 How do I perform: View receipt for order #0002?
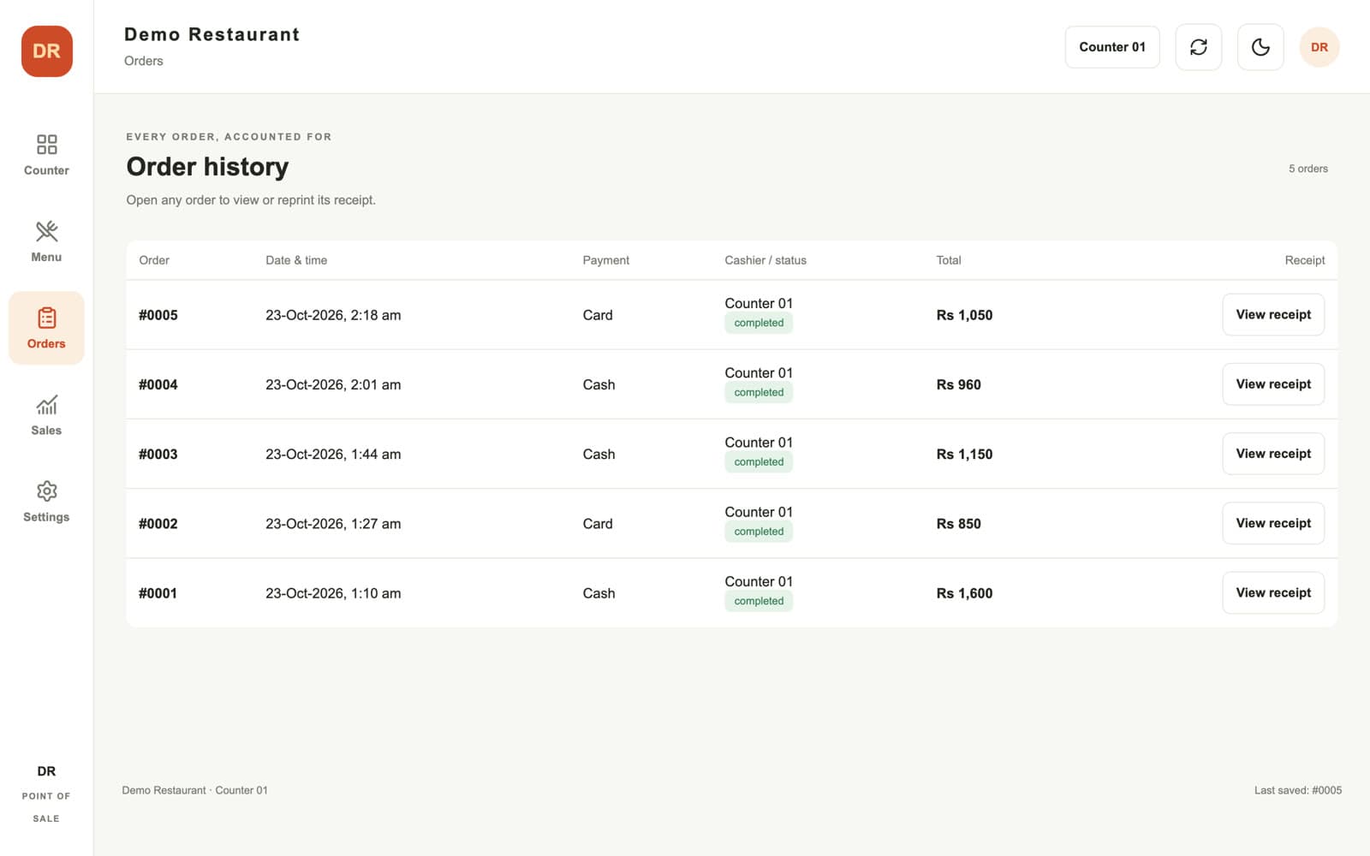click(1273, 523)
